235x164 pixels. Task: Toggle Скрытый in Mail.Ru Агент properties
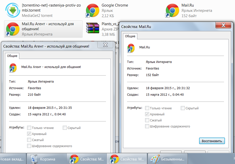65,128
